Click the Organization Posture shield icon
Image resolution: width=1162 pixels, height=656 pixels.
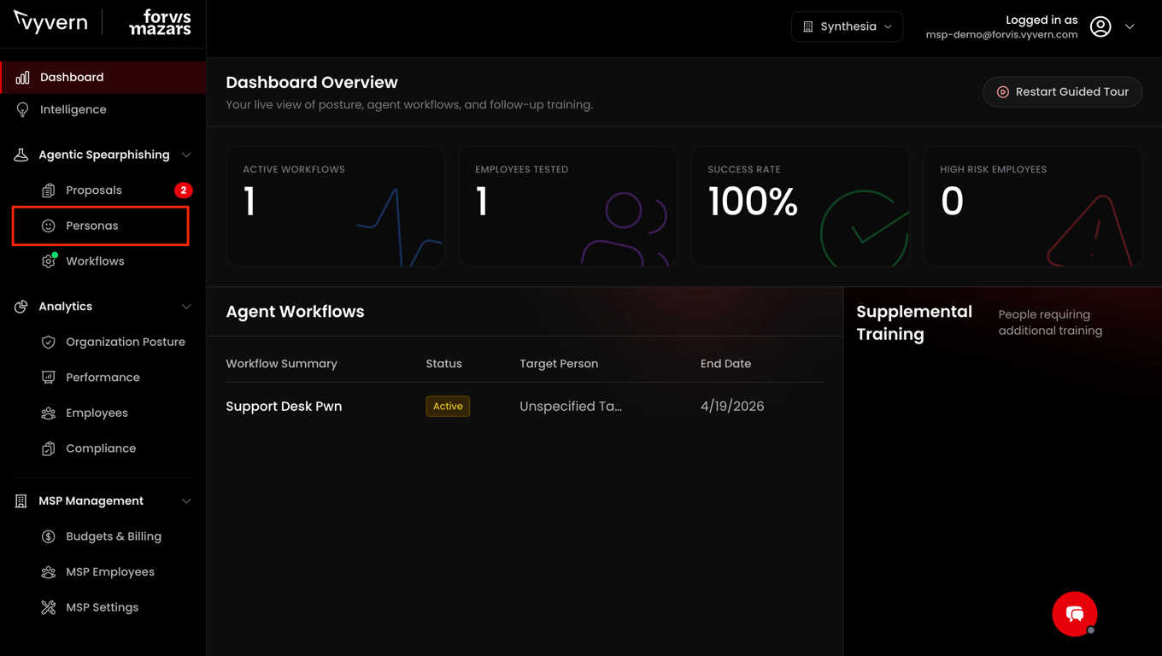(x=49, y=342)
